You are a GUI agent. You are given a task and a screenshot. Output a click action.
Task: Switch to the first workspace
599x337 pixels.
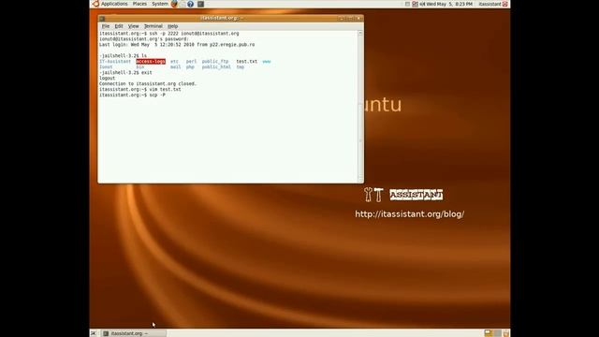[x=488, y=333]
